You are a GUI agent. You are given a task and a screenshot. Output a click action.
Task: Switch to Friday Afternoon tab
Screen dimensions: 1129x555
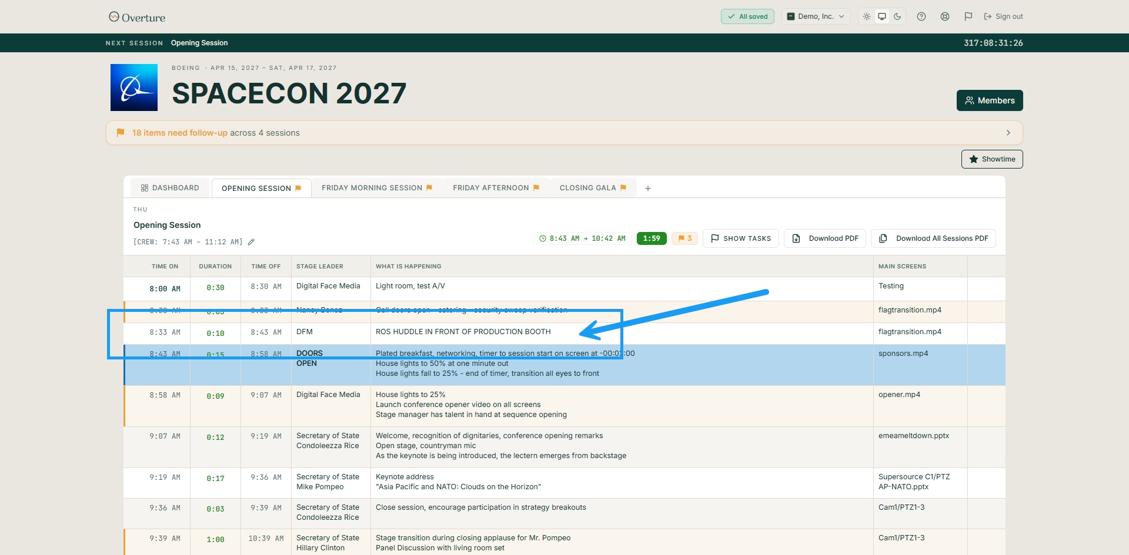[x=496, y=188]
